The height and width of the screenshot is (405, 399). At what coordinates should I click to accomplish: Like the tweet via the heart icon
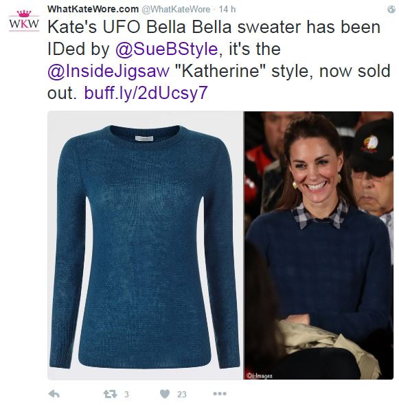(x=165, y=394)
